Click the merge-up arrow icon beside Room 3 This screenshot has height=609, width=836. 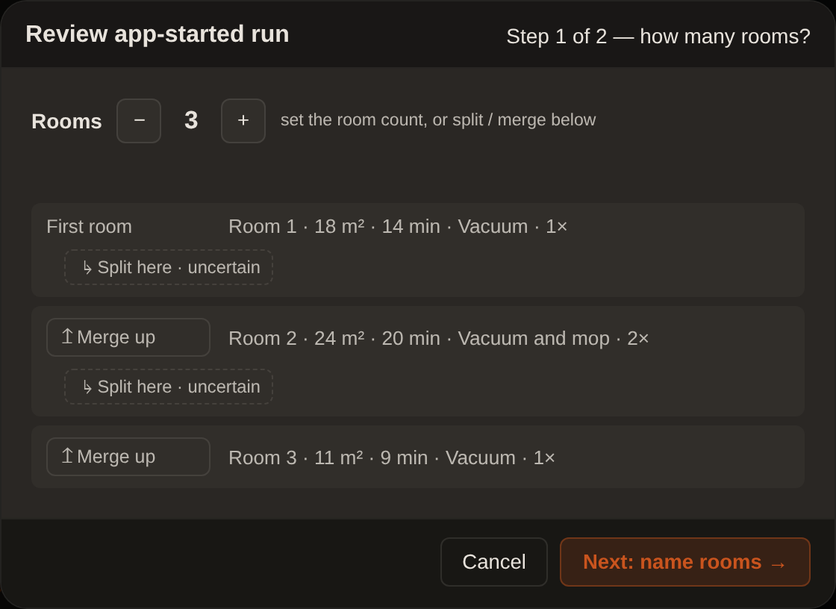(x=67, y=456)
